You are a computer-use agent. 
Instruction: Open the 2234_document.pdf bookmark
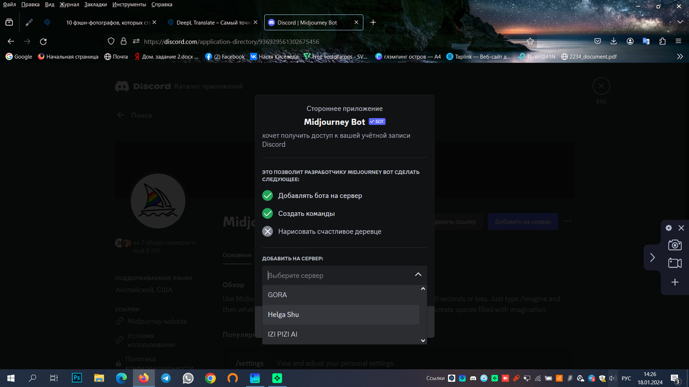pos(589,57)
